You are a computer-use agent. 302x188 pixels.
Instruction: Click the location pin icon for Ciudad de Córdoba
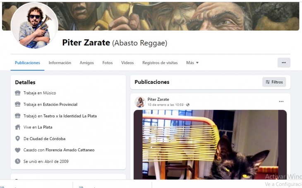(x=17, y=138)
